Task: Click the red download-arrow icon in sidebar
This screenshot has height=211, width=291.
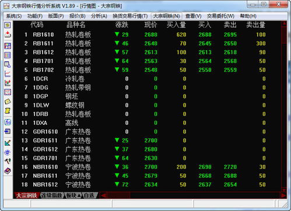Action: click(8, 34)
